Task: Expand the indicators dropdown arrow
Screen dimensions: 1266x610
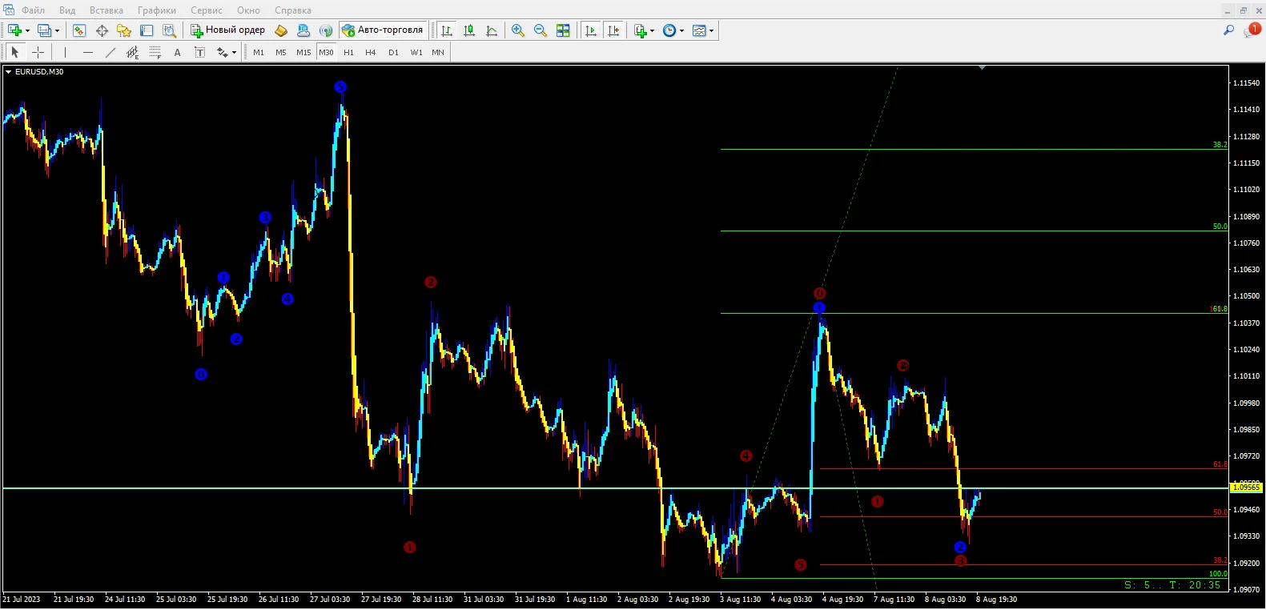Action: click(x=652, y=30)
